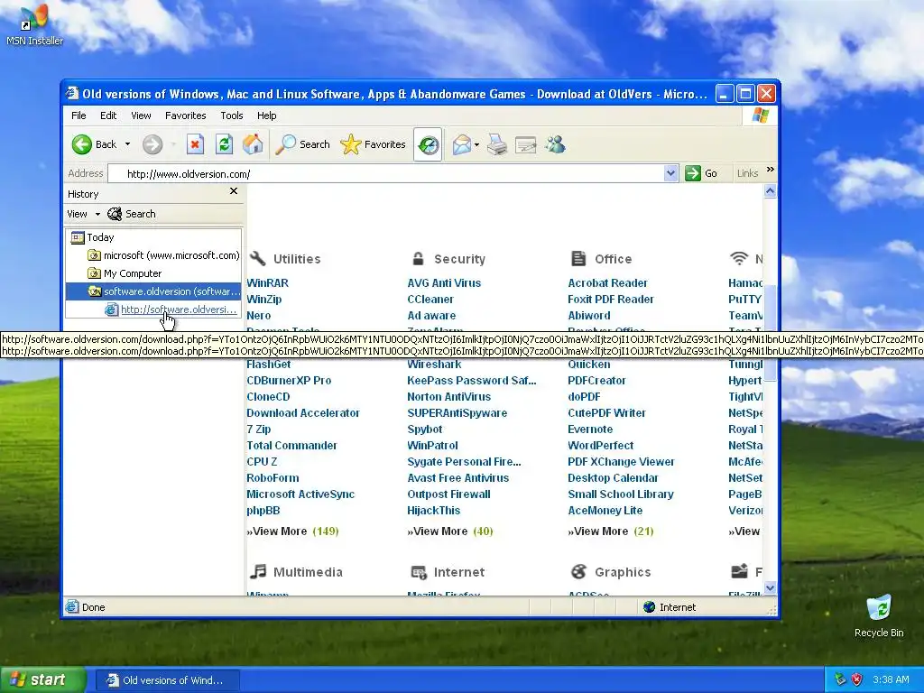The width and height of the screenshot is (924, 693).
Task: Click the red security shield tray icon
Action: pyautogui.click(x=857, y=679)
